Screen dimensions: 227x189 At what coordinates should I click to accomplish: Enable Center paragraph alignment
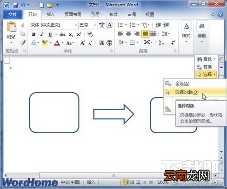point(129,34)
